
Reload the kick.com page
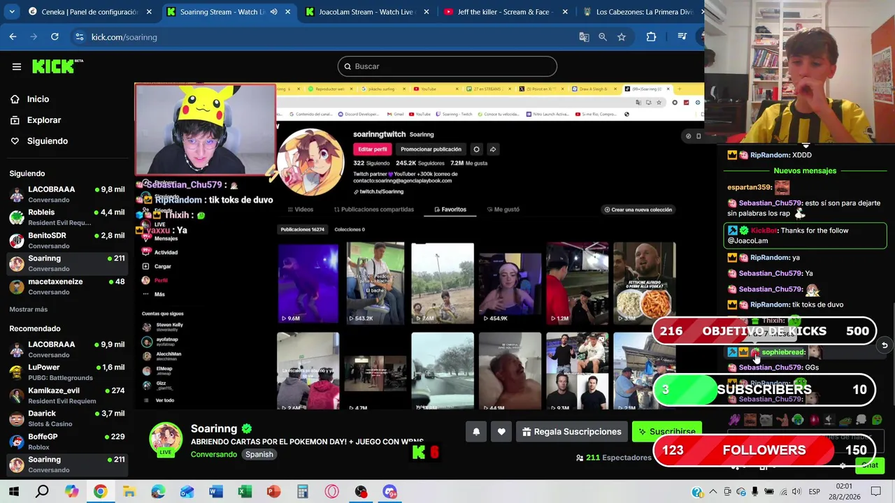click(55, 37)
